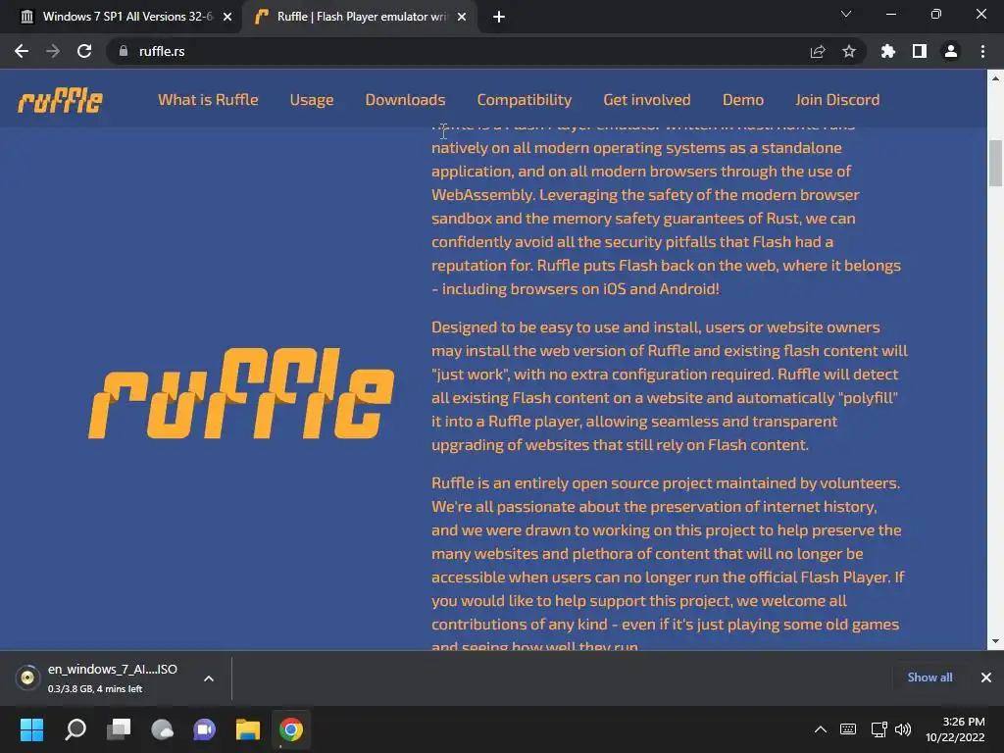The width and height of the screenshot is (1004, 753).
Task: Click the browser forward arrow
Action: [53, 51]
